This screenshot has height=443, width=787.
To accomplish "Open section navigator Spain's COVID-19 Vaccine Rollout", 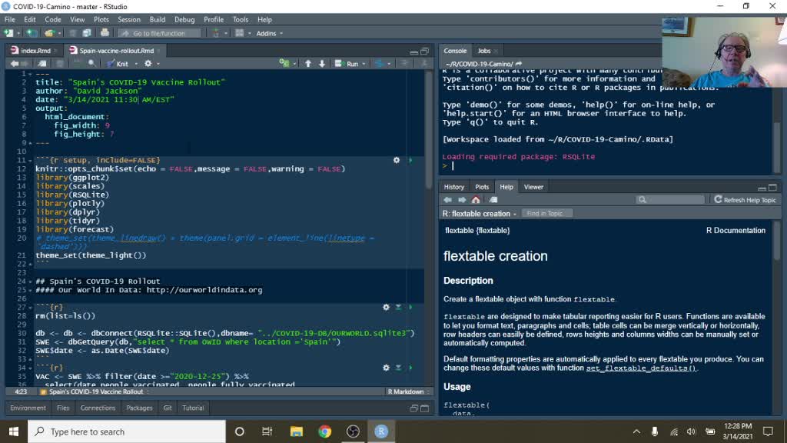I will 95,391.
